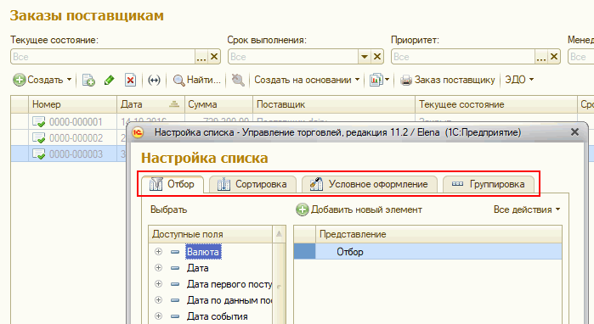Click ellipsis button in Приоритет field
The height and width of the screenshot is (324, 594).
[x=541, y=57]
